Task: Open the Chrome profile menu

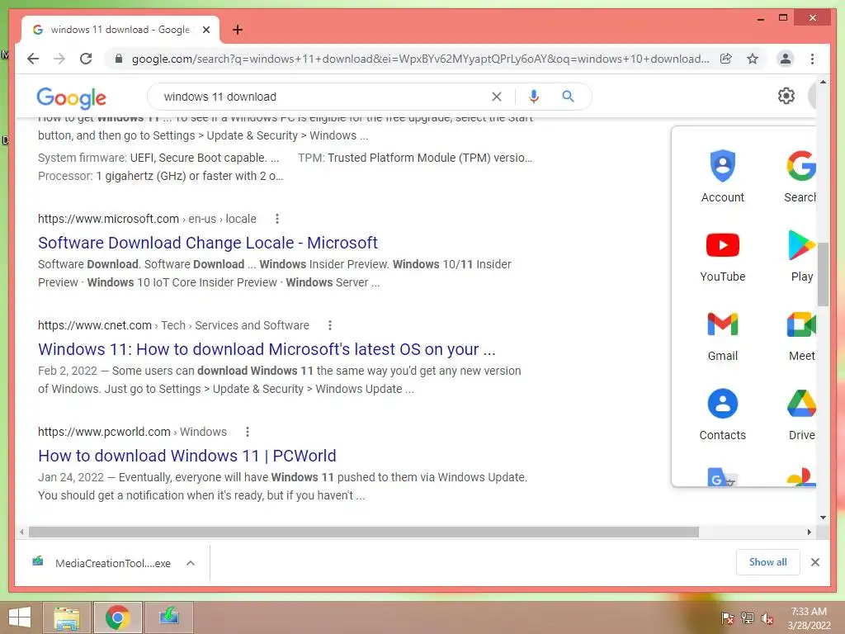Action: [x=786, y=59]
